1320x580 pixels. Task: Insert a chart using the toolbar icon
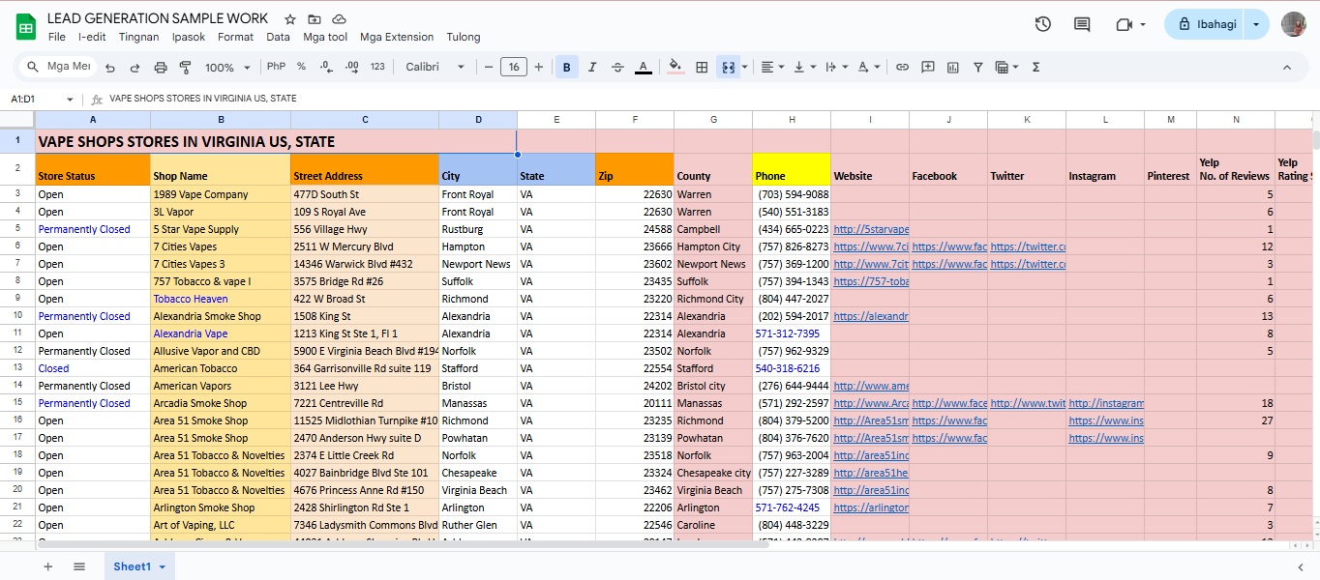click(953, 68)
